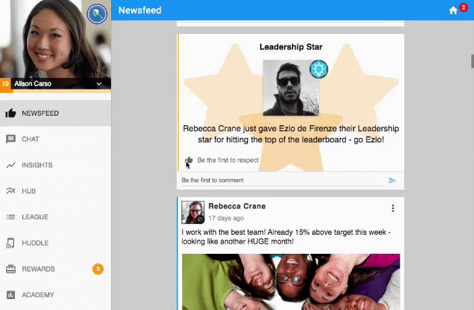Focus the 'Be the first to comment' field
The width and height of the screenshot is (474, 310).
click(x=282, y=180)
